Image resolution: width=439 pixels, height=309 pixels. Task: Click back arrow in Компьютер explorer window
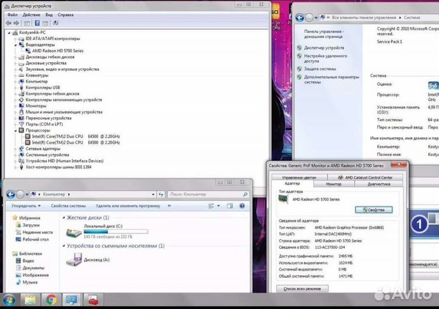pos(10,194)
